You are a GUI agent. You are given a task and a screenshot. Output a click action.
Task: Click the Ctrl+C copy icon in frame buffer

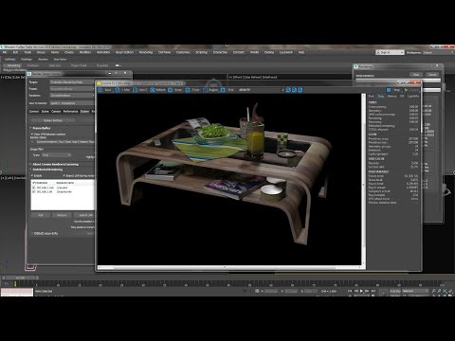pos(136,90)
